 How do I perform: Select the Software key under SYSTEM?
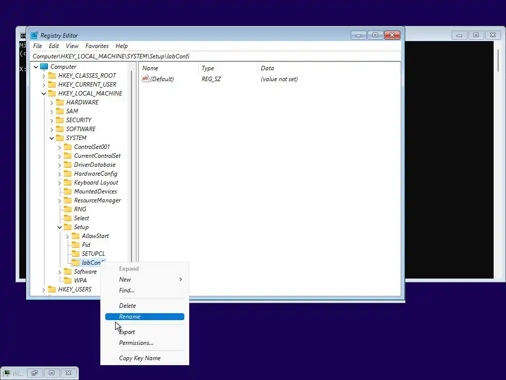[x=85, y=272]
